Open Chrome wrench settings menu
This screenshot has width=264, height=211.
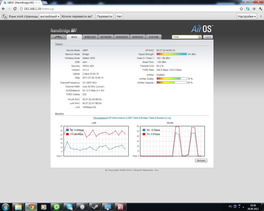[260, 9]
